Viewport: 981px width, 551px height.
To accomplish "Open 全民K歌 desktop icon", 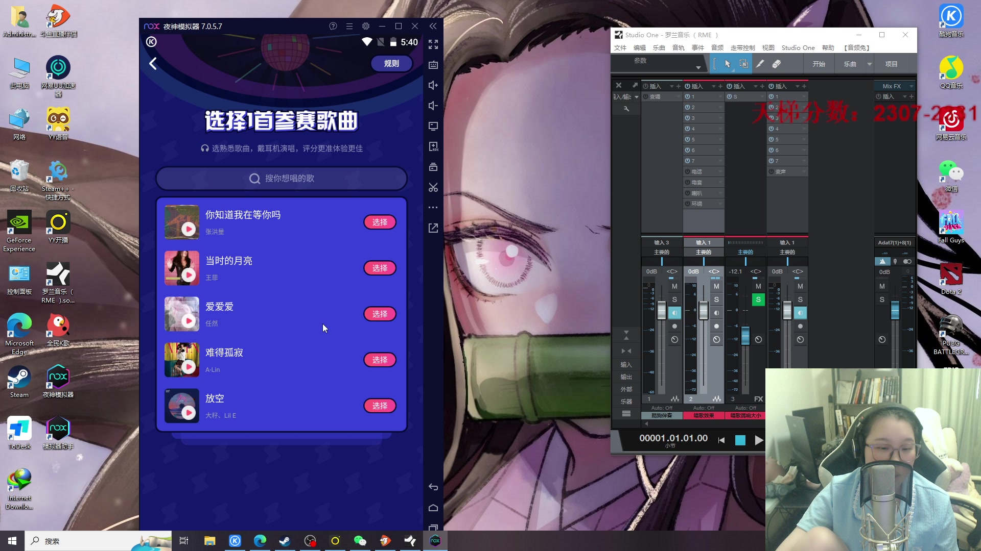I will click(x=58, y=330).
